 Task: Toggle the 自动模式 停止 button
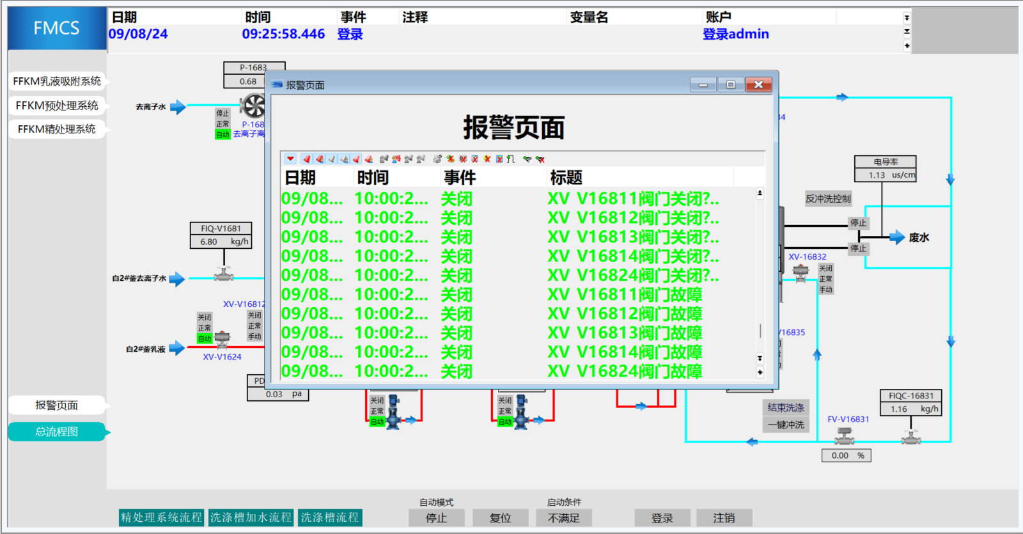pyautogui.click(x=436, y=518)
